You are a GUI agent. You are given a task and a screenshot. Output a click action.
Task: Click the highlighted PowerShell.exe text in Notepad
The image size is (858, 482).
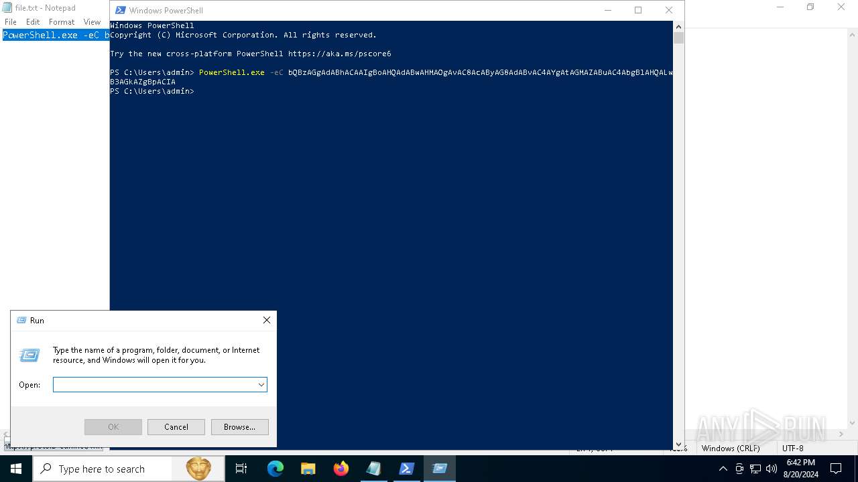pos(56,35)
